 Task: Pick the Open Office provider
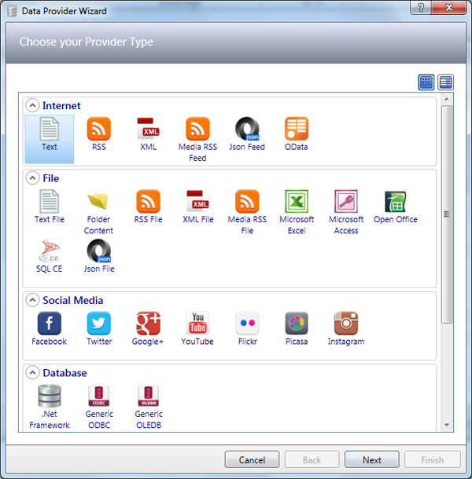click(x=396, y=207)
